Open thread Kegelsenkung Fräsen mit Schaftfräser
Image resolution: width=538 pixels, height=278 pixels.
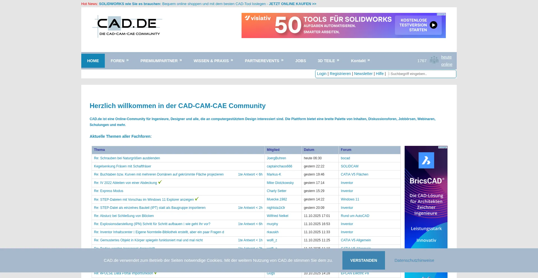coord(122,166)
